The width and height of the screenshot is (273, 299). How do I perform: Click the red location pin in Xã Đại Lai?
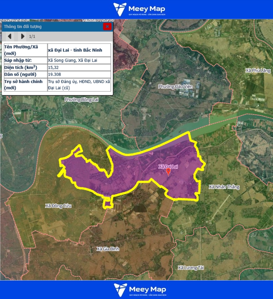point(168,172)
